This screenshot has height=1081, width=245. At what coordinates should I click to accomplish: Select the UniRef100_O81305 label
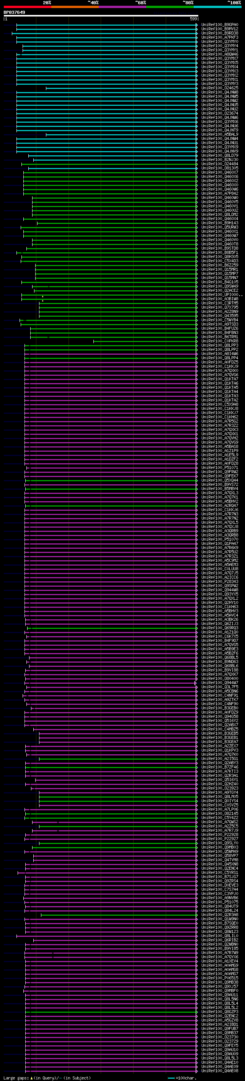click(x=220, y=168)
